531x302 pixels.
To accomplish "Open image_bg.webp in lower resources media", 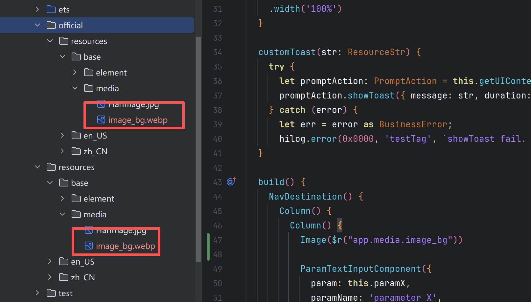I will pyautogui.click(x=126, y=246).
